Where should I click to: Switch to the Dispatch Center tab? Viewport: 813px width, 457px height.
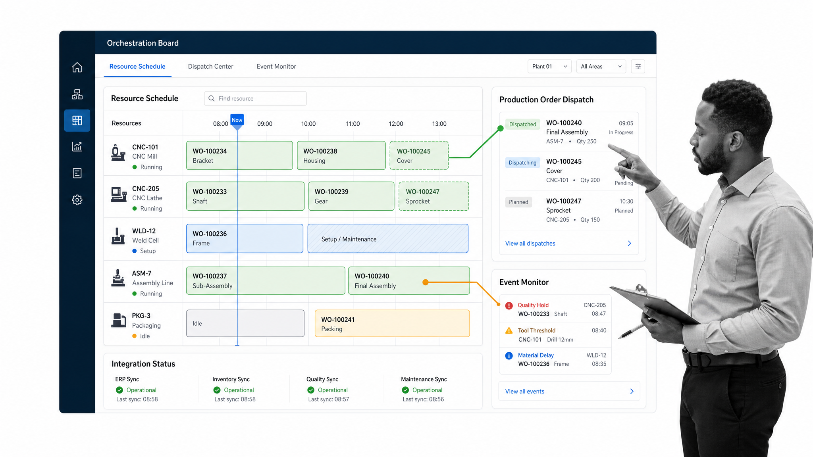pyautogui.click(x=210, y=66)
